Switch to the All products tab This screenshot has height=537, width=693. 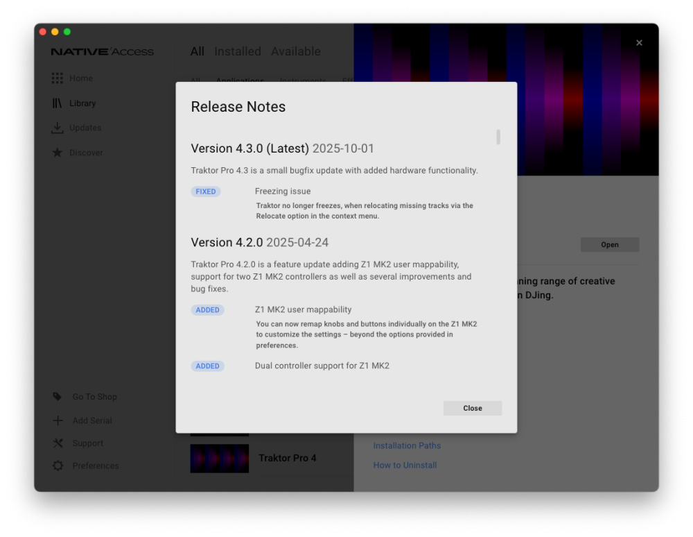coord(197,51)
